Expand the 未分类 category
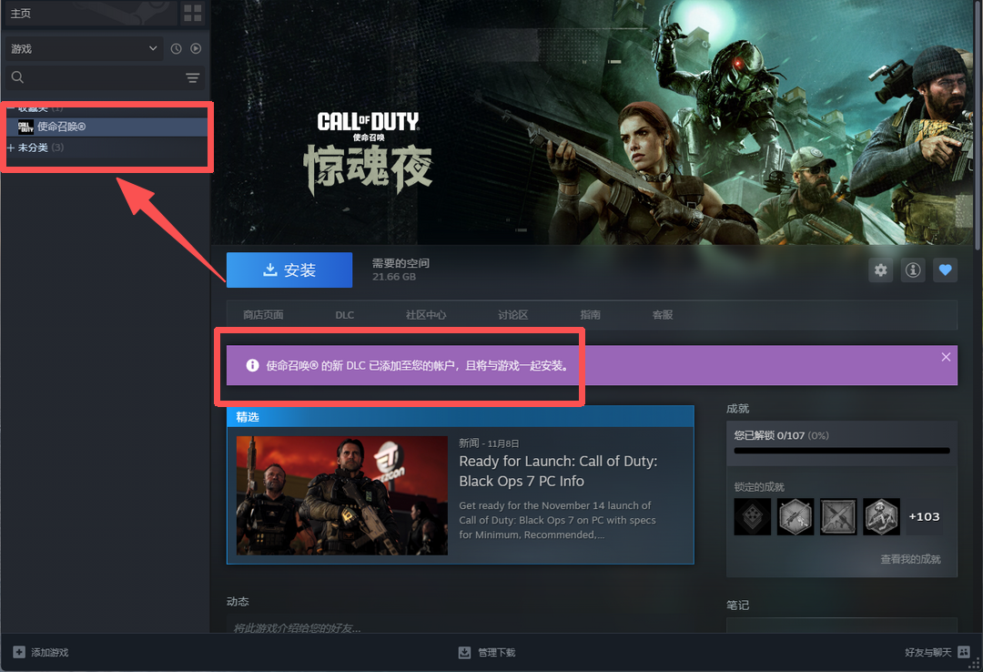This screenshot has width=983, height=672. (x=11, y=148)
